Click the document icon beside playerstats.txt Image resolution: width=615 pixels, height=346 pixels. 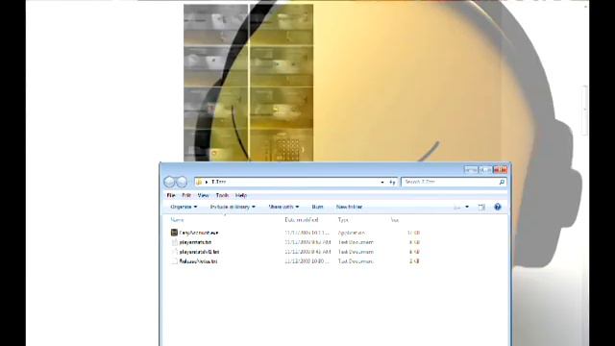pos(175,242)
